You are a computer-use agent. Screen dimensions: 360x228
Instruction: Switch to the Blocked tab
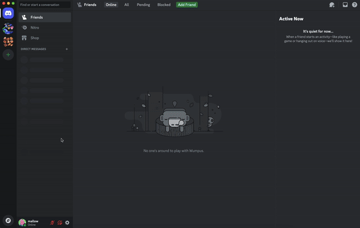coord(164,5)
